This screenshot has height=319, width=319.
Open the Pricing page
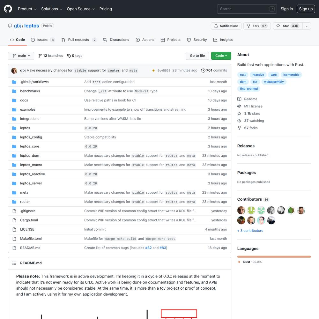pos(106,9)
